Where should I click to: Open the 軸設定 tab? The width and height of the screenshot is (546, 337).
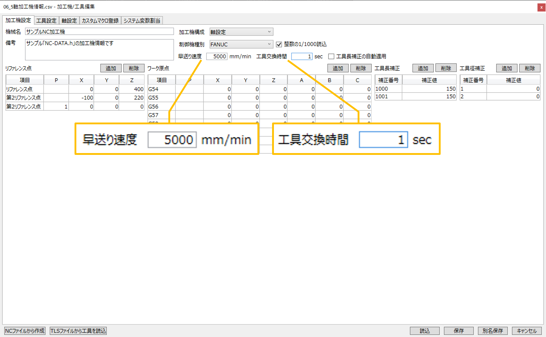pos(69,21)
